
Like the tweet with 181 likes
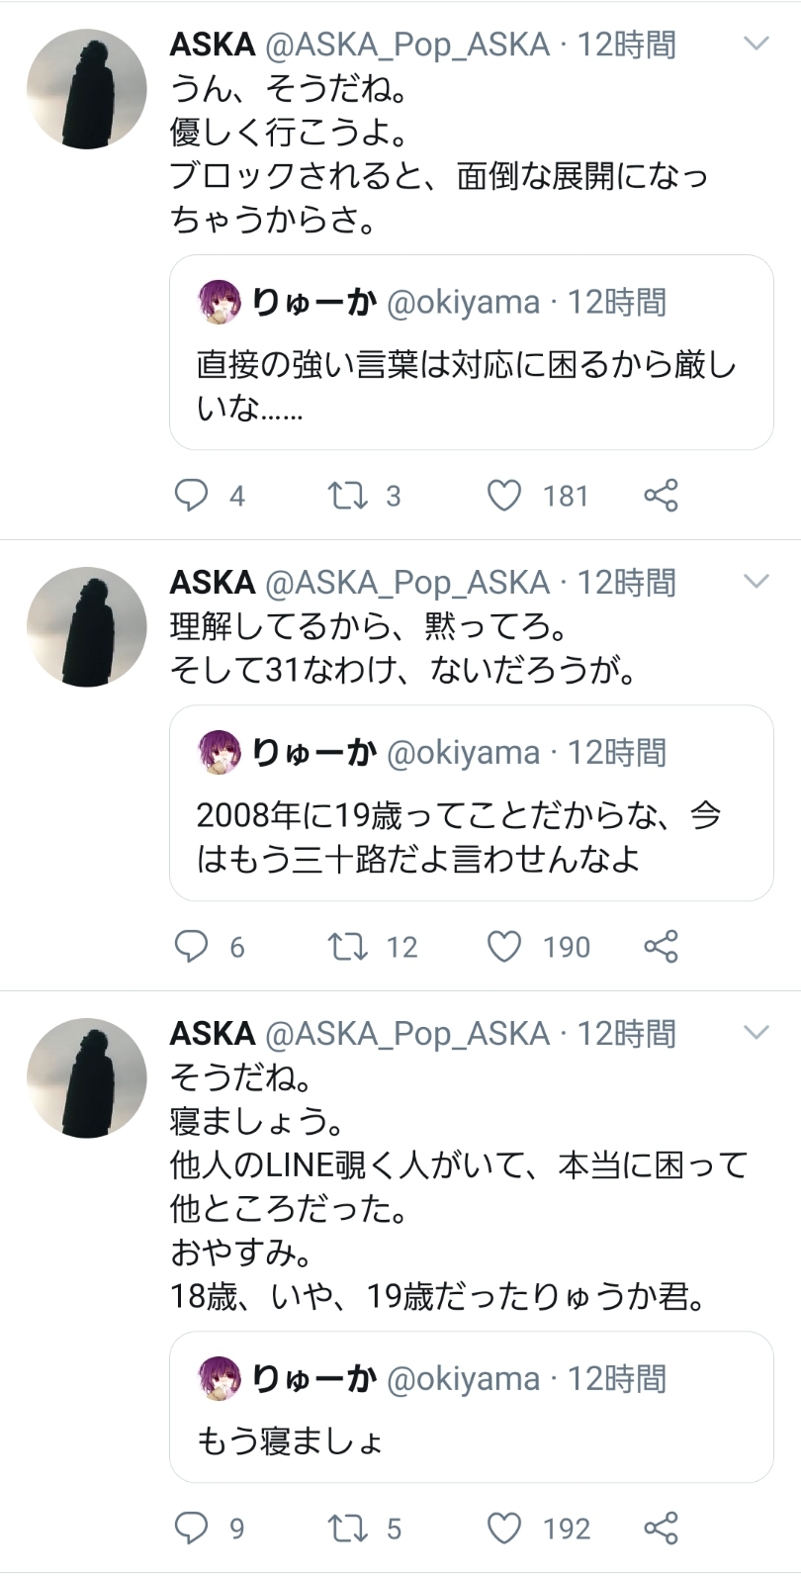pos(504,495)
